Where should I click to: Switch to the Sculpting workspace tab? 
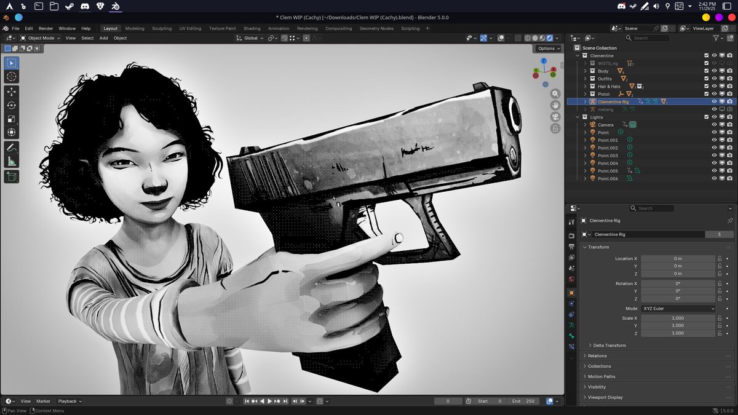[x=162, y=28]
